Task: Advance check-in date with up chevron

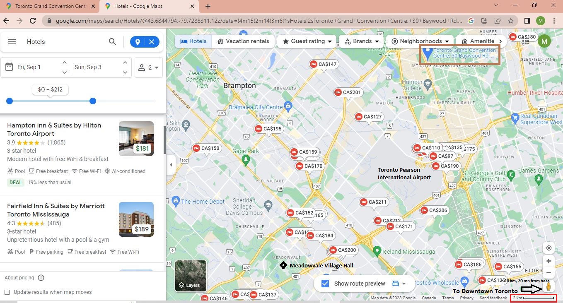Action: coord(65,63)
